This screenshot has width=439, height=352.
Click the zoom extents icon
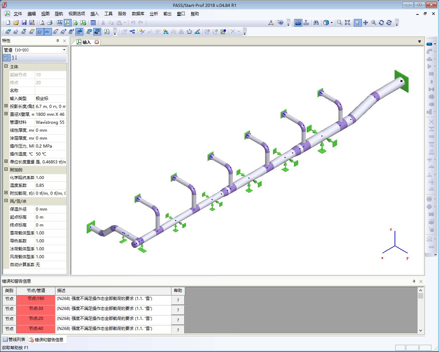coord(348,23)
